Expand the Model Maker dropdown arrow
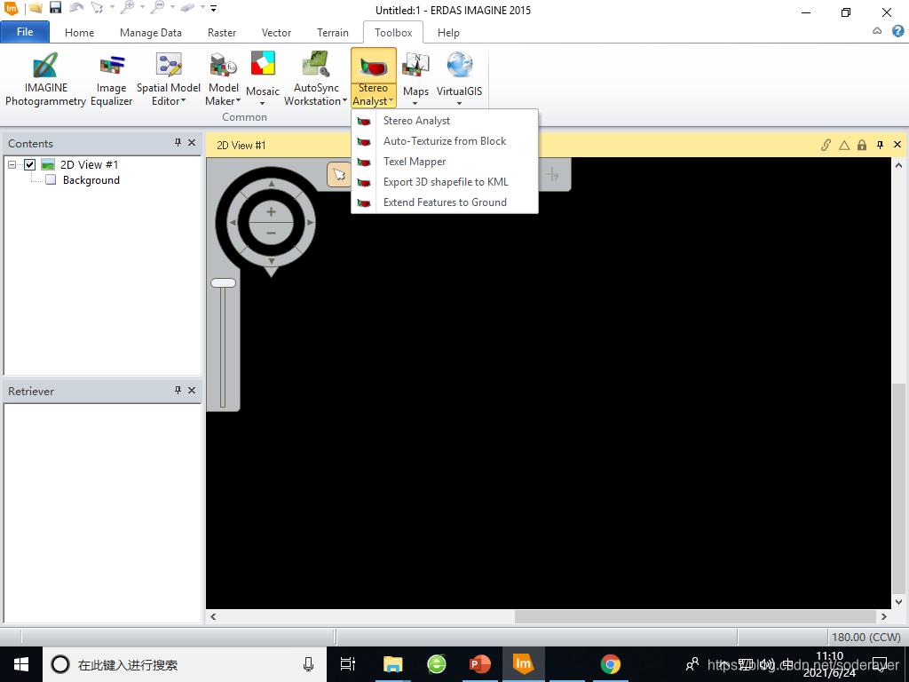The image size is (909, 682). [238, 101]
